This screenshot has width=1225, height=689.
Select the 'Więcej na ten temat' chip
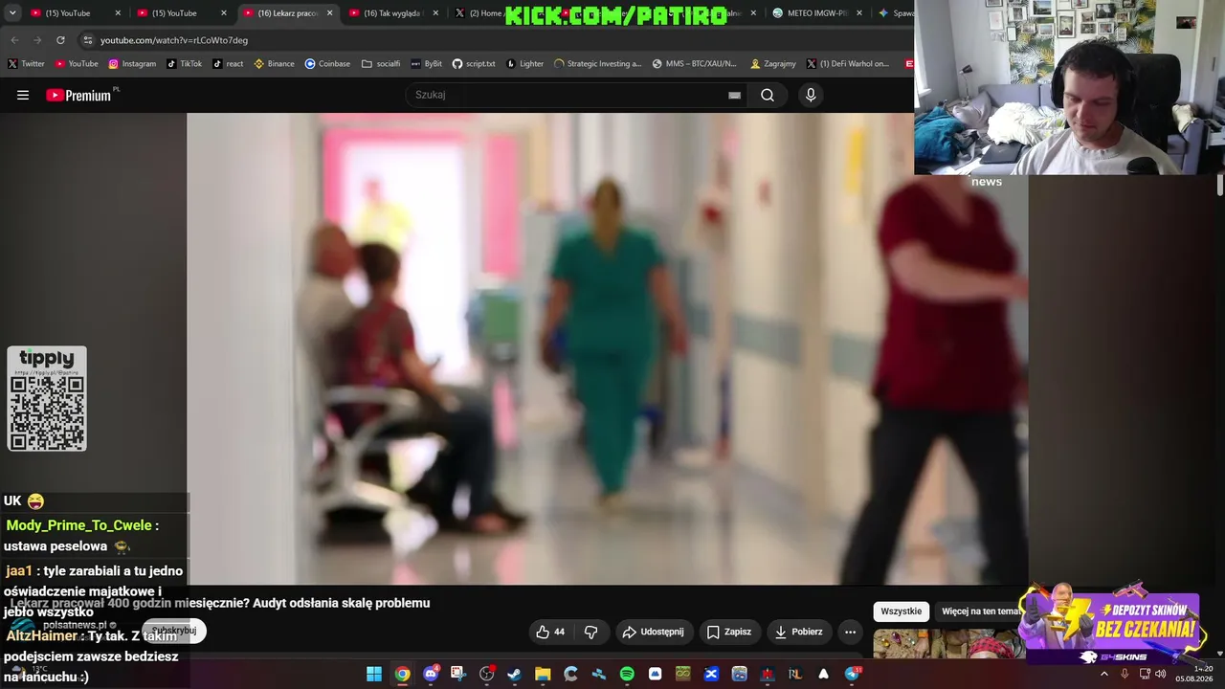coord(980,611)
